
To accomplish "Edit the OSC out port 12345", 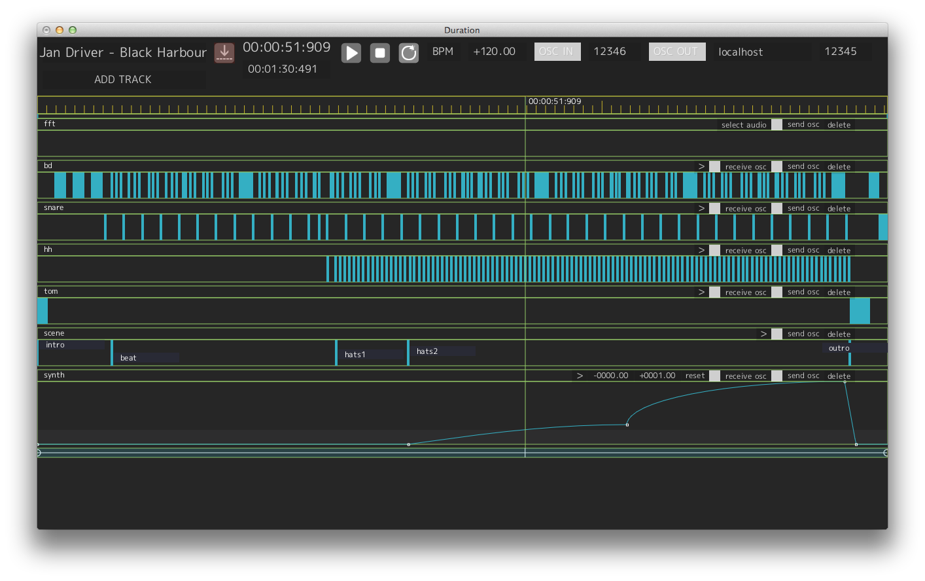I will tap(841, 52).
